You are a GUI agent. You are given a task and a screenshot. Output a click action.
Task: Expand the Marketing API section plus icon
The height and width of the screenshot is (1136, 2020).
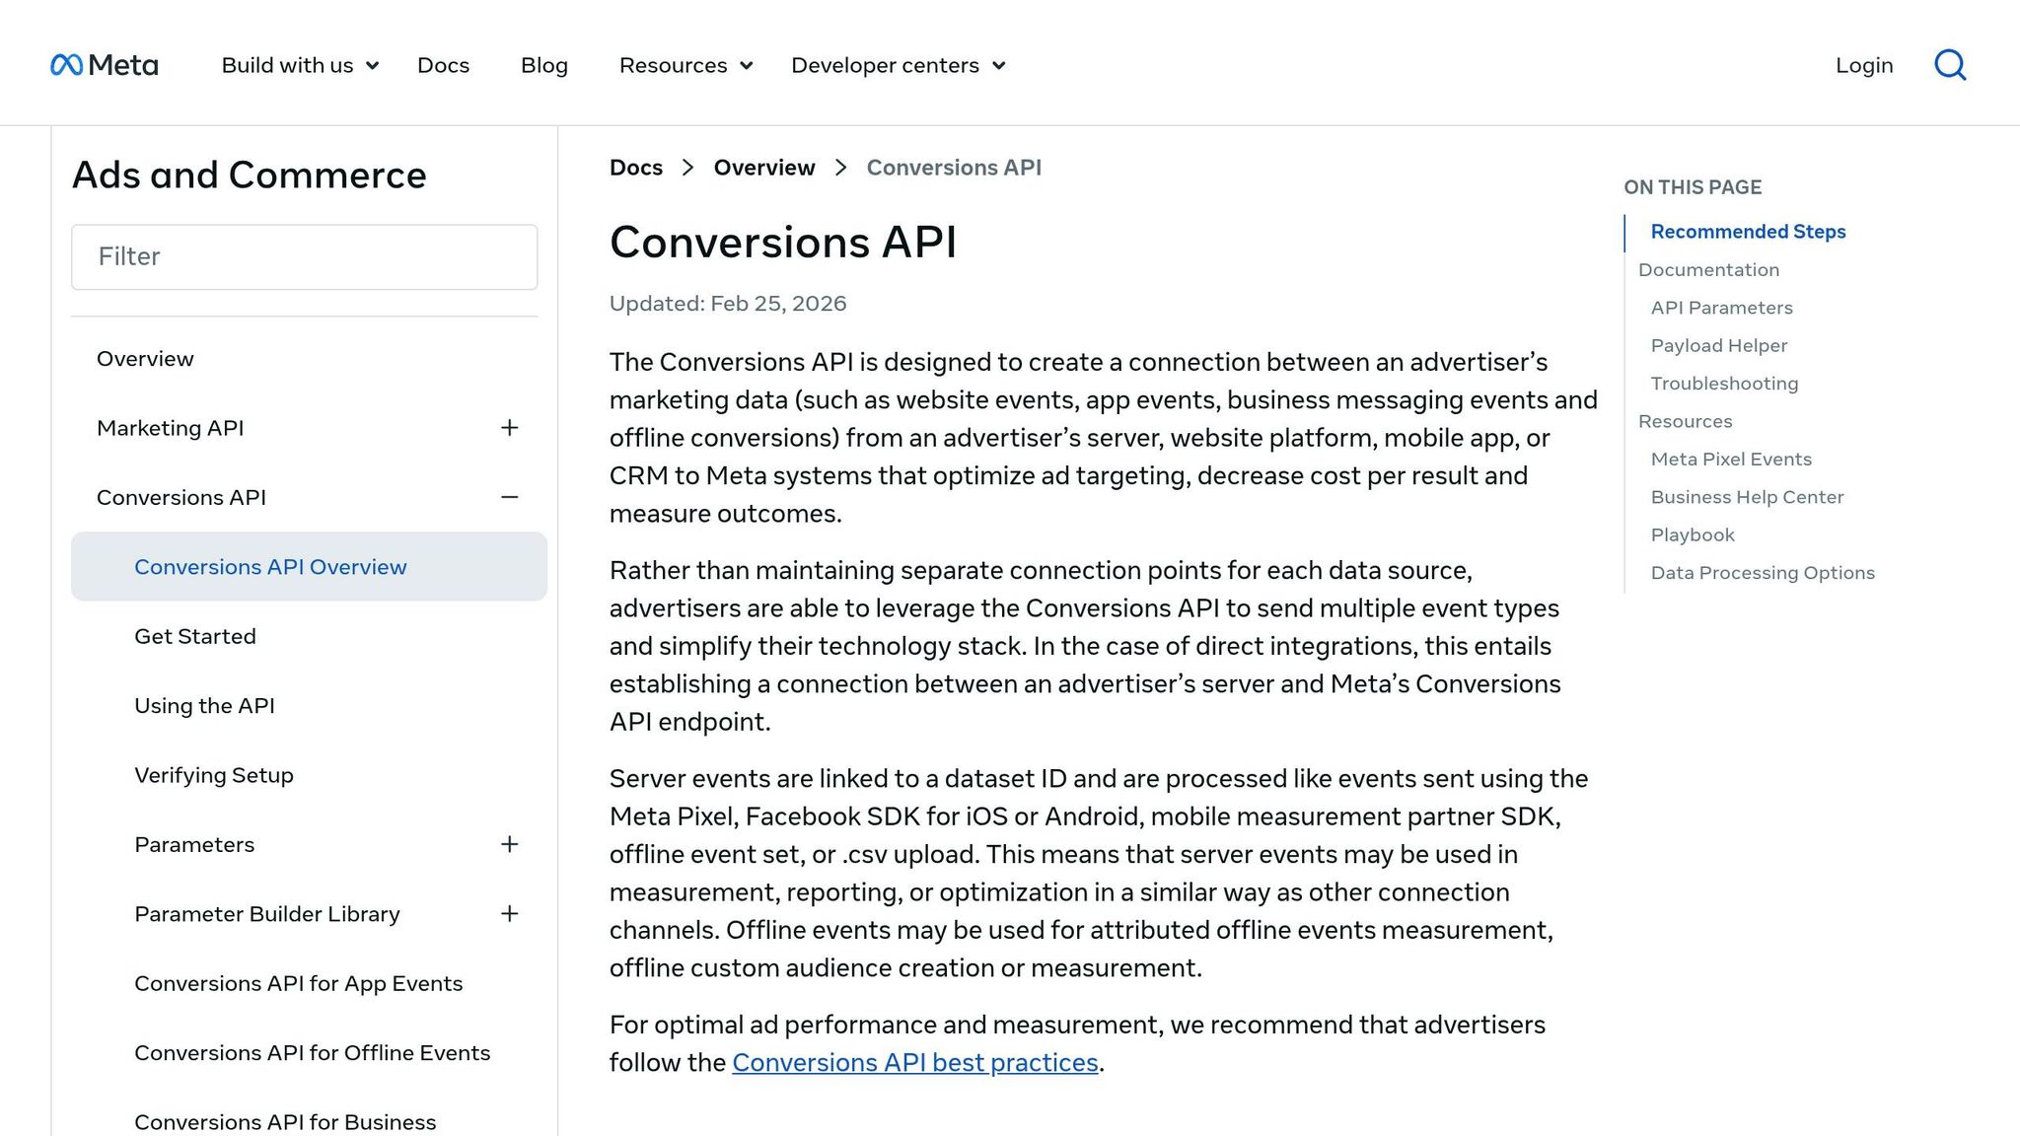(x=509, y=428)
